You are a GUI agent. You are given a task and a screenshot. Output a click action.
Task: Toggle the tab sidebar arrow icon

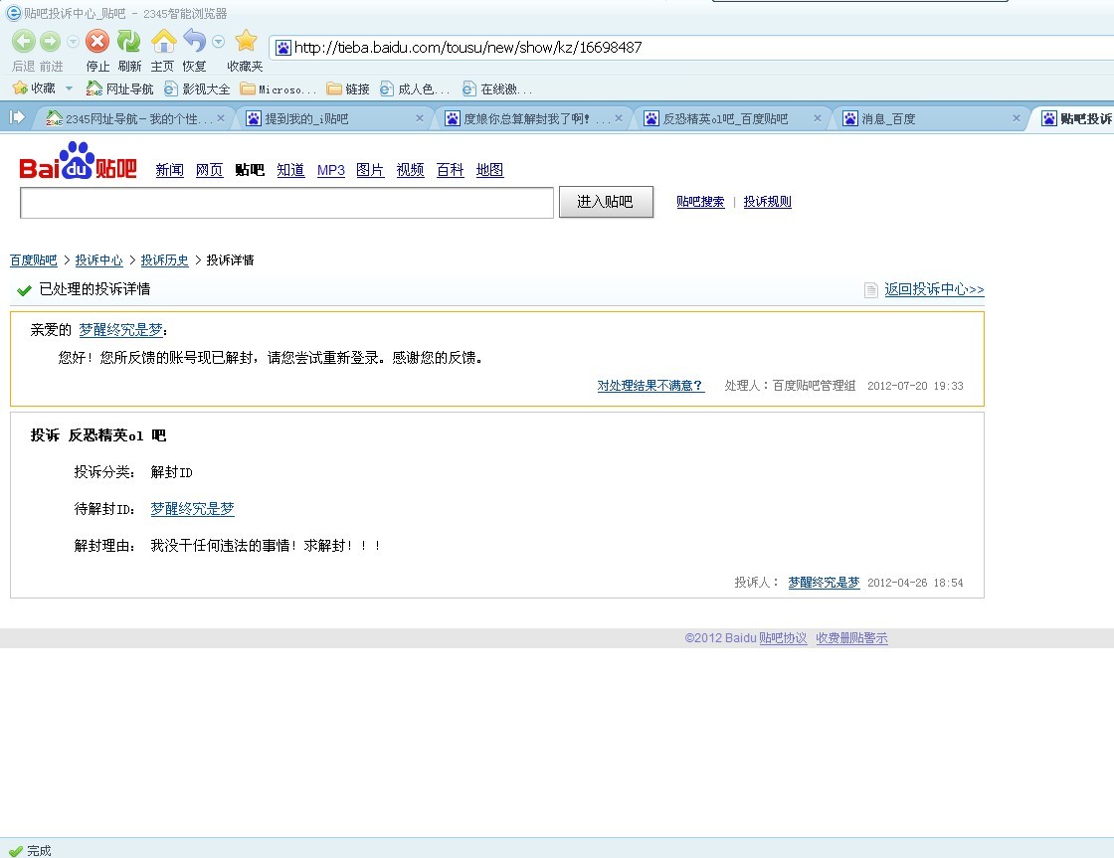click(17, 117)
